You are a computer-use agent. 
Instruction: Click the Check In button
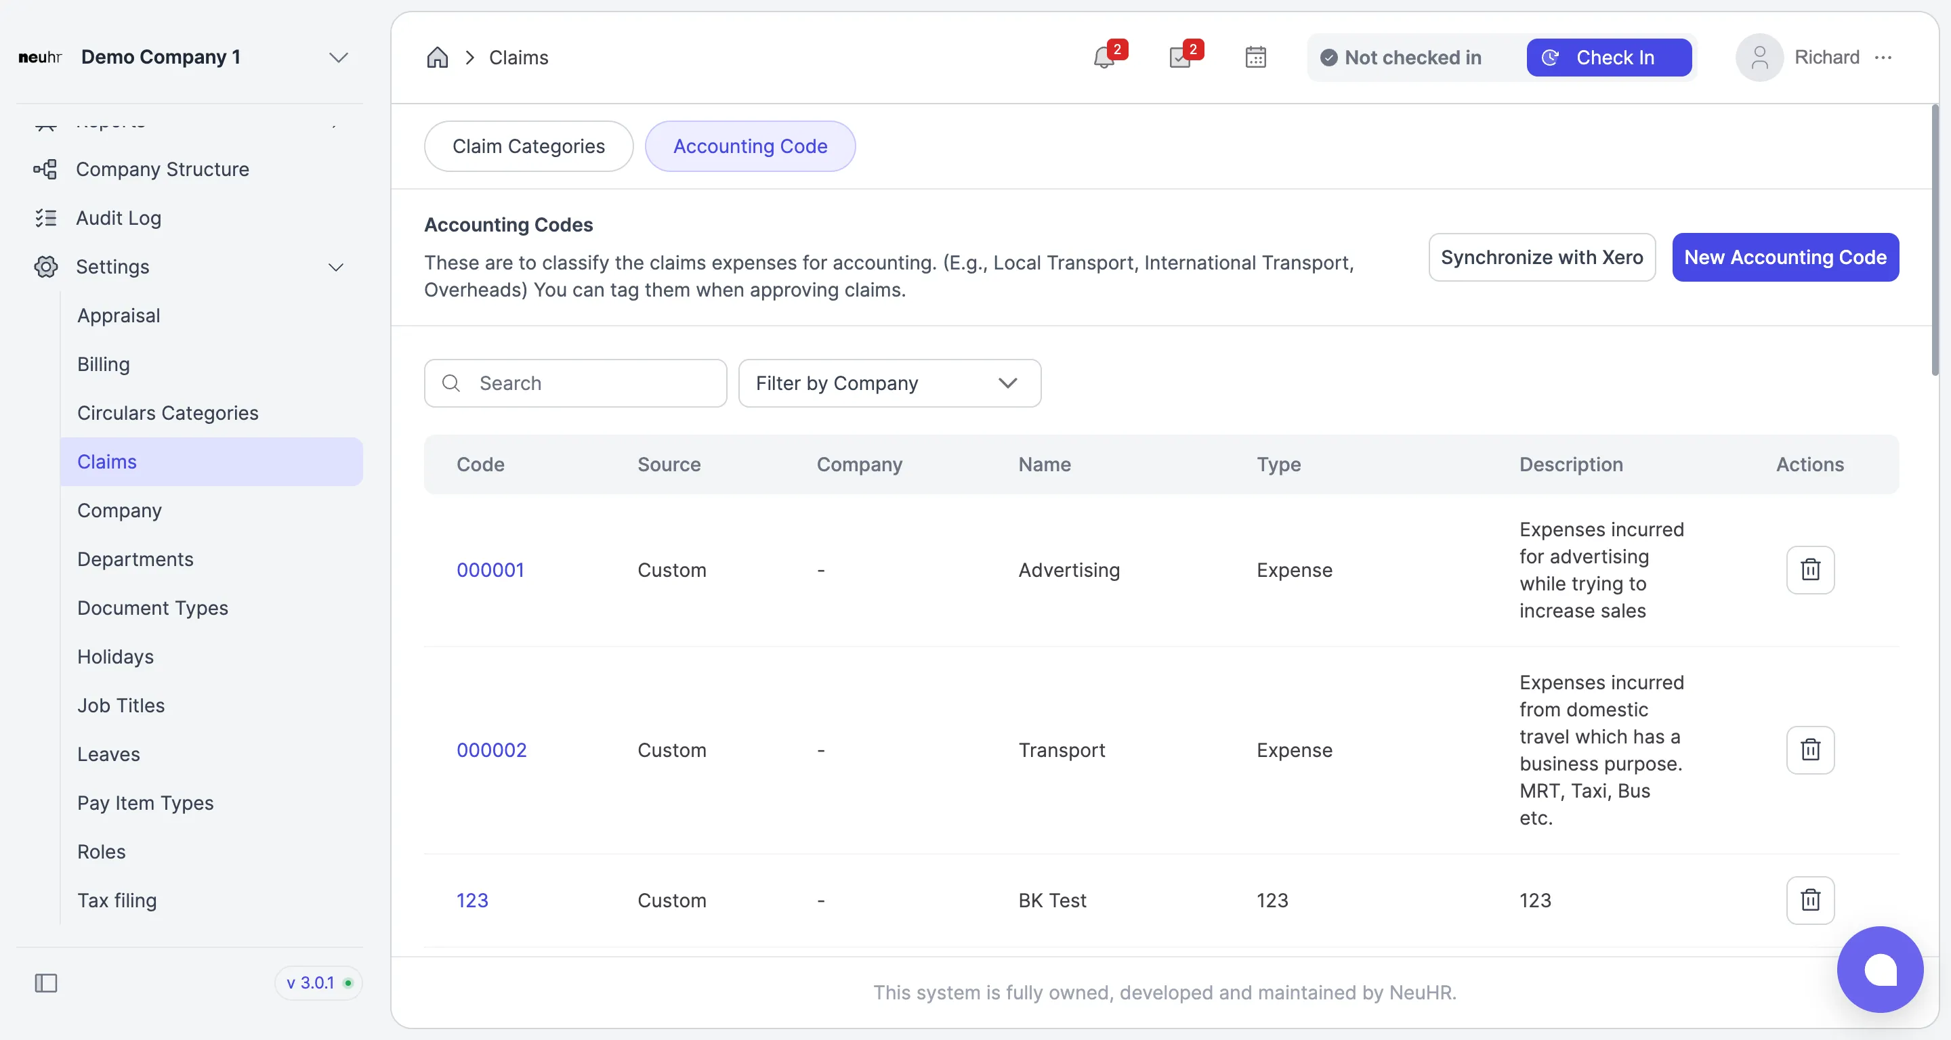1608,58
